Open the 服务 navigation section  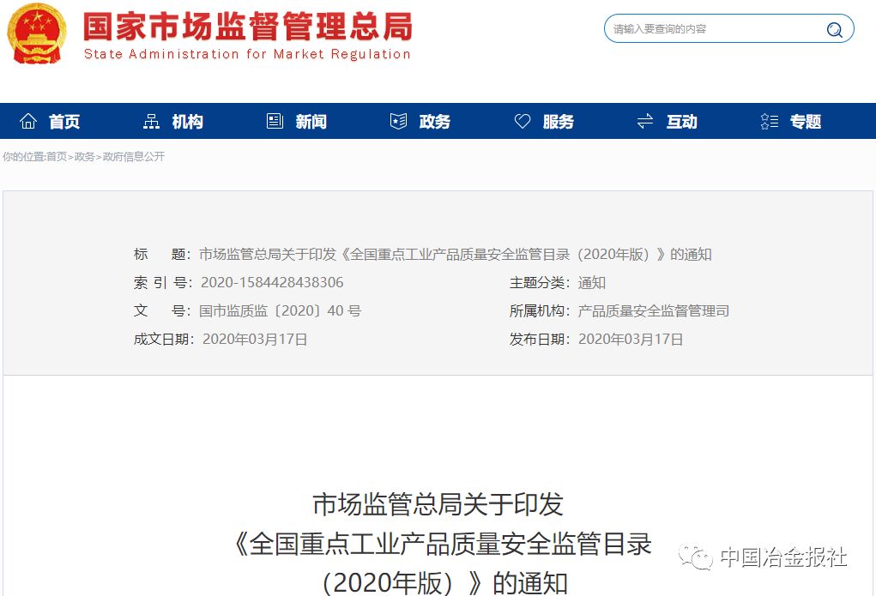(558, 122)
